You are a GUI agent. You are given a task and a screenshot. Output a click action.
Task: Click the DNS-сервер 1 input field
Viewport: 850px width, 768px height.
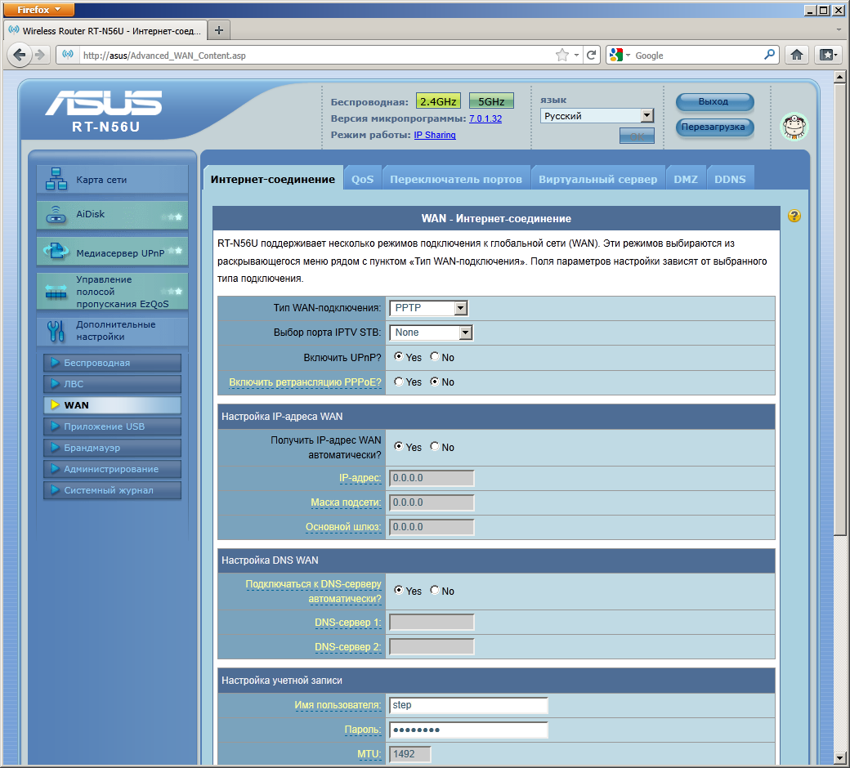(432, 623)
